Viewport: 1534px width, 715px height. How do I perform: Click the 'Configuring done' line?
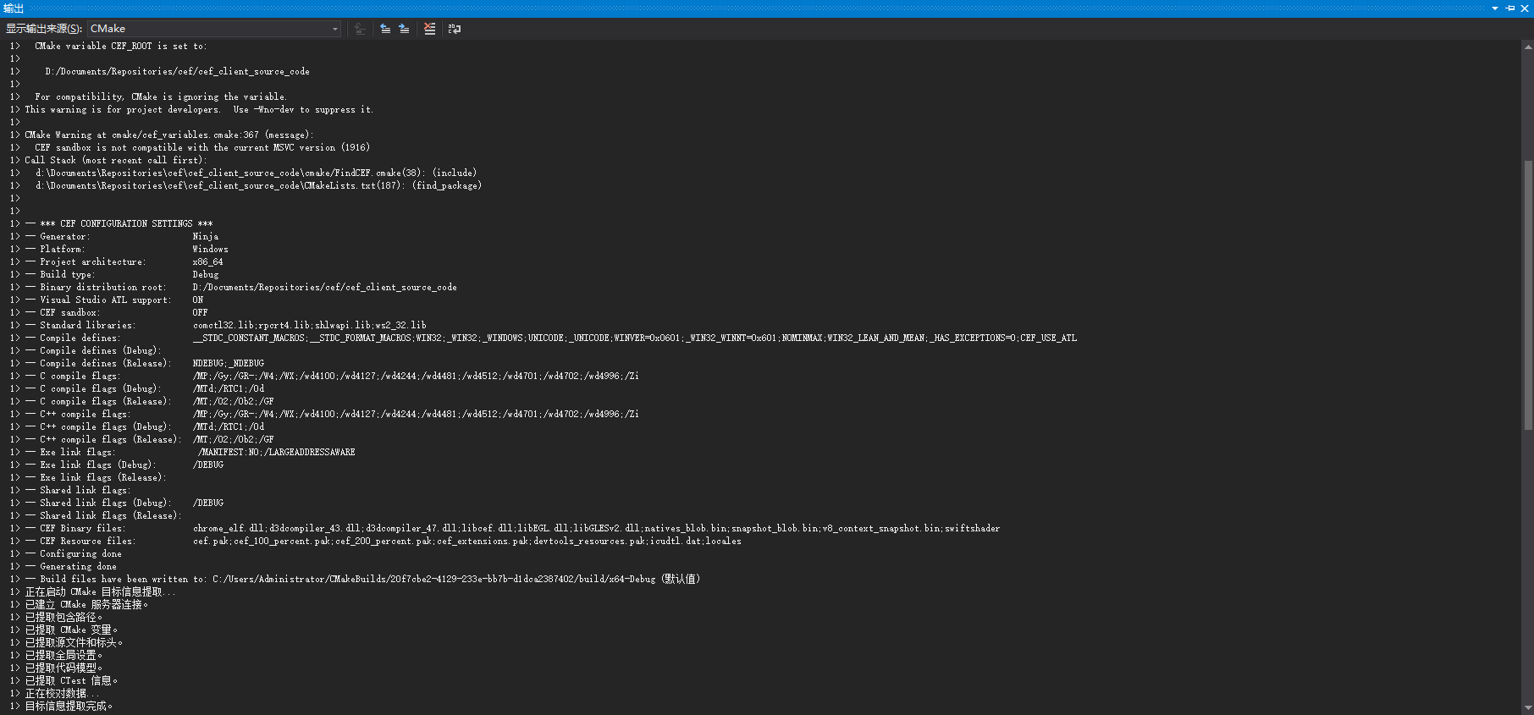pyautogui.click(x=74, y=554)
